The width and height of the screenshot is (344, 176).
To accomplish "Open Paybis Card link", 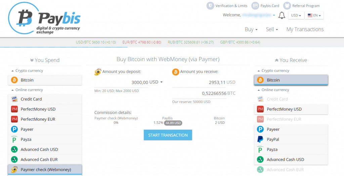I will click(x=270, y=6).
